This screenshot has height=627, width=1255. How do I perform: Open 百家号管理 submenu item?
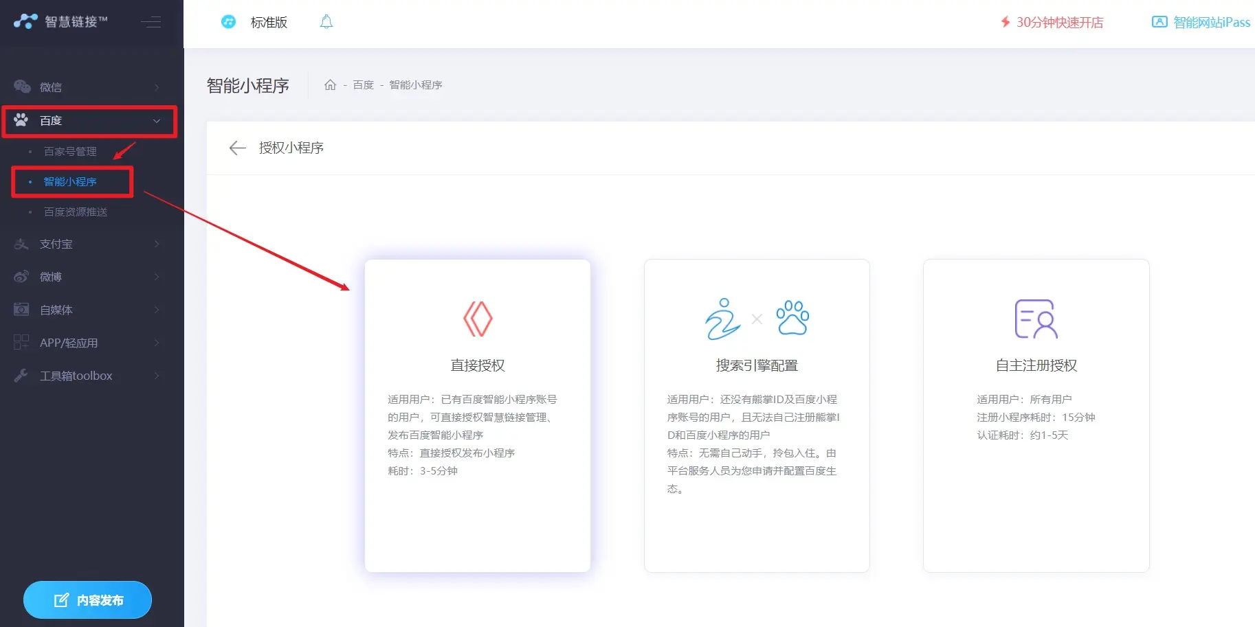[70, 151]
